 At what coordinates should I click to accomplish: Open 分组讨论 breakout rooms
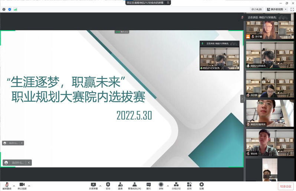click(x=176, y=186)
